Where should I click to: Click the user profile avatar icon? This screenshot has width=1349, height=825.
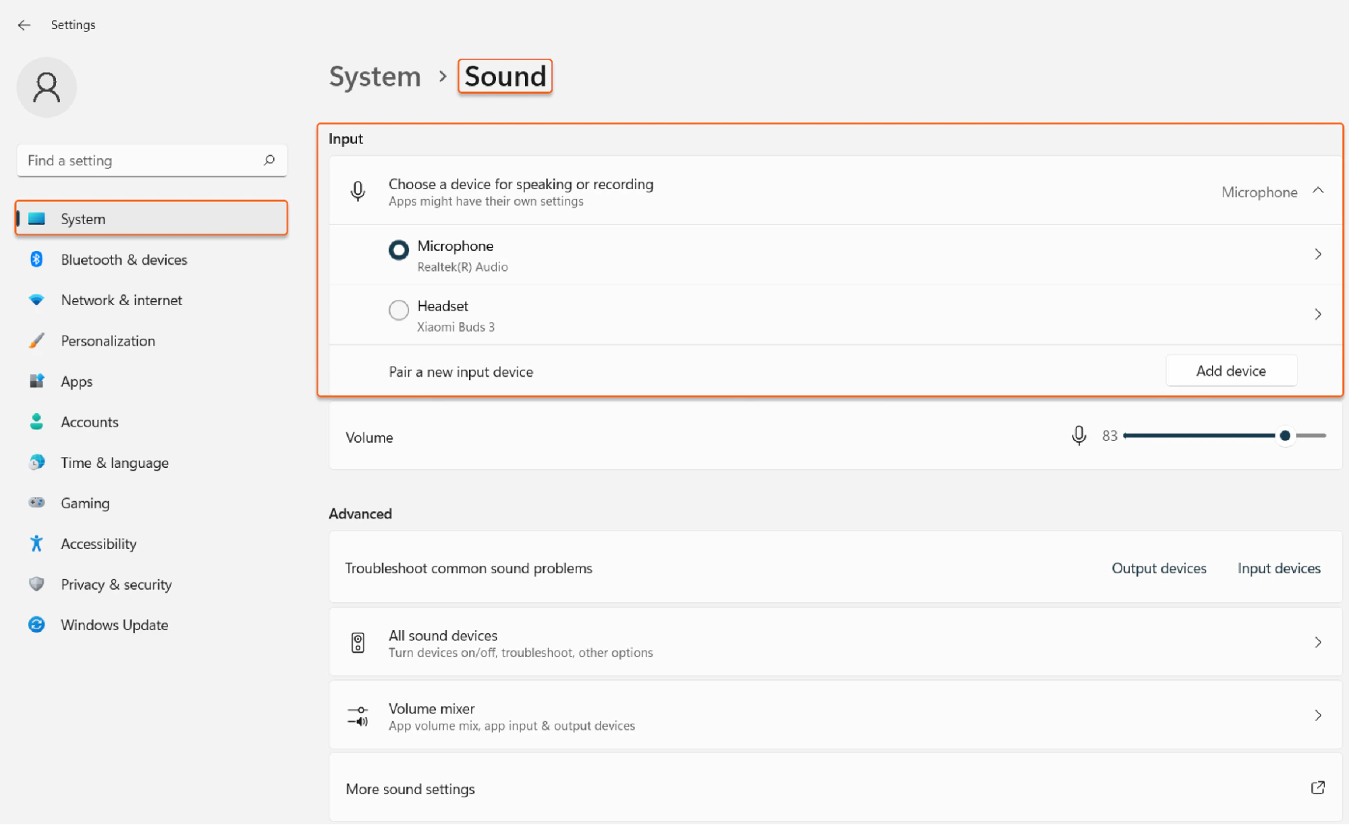(x=47, y=87)
